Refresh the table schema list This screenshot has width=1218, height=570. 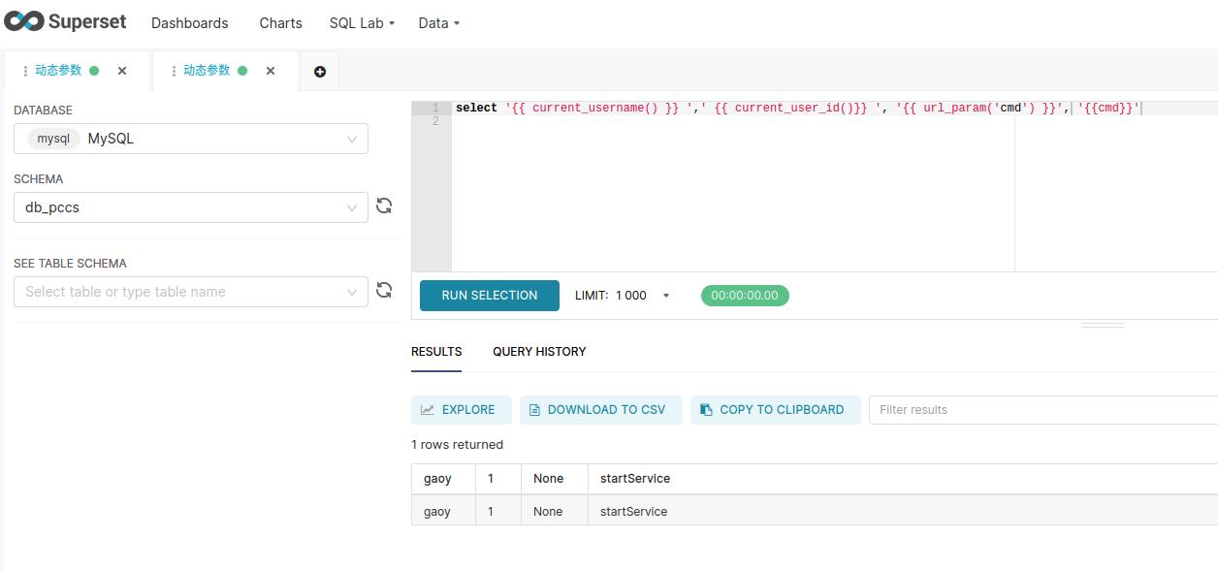(x=384, y=290)
